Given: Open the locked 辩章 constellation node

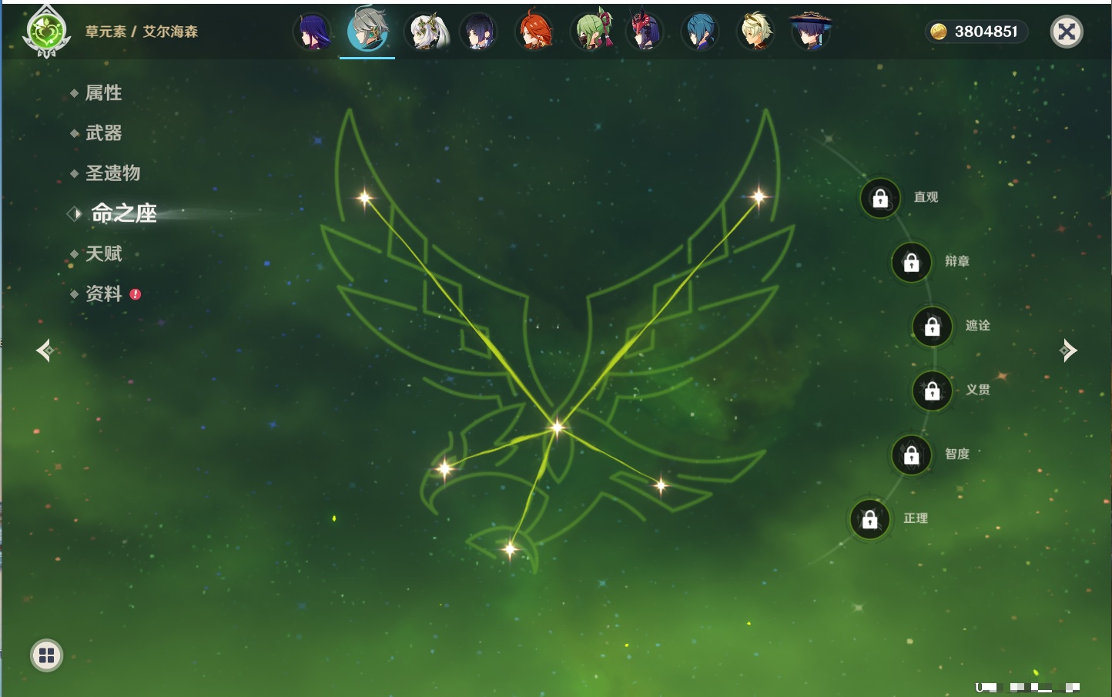Looking at the screenshot, I should tap(911, 262).
